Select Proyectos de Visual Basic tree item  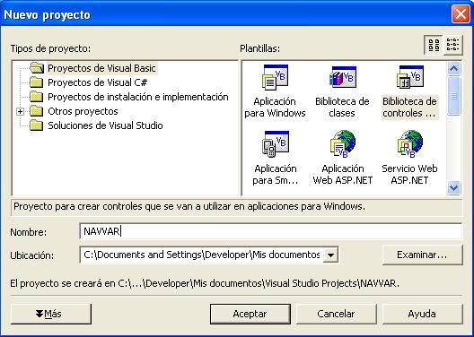[x=101, y=68]
